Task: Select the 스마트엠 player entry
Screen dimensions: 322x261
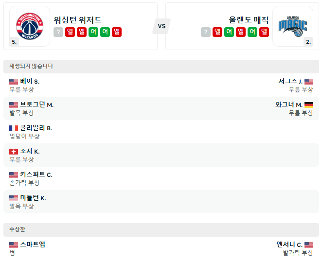Action: pos(33,245)
